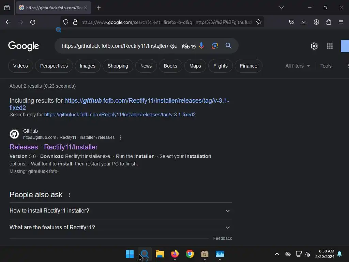Screen dimensions: 349x262
Task: Open Google quick settings gear
Action: pos(314,46)
